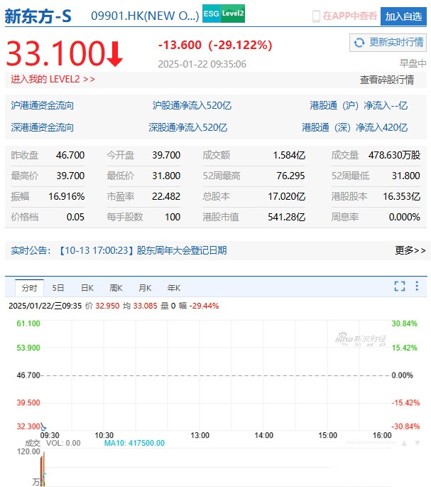Image resolution: width=431 pixels, height=487 pixels.
Task: Click the 52周最高 value 76.295
Action: pyautogui.click(x=290, y=176)
